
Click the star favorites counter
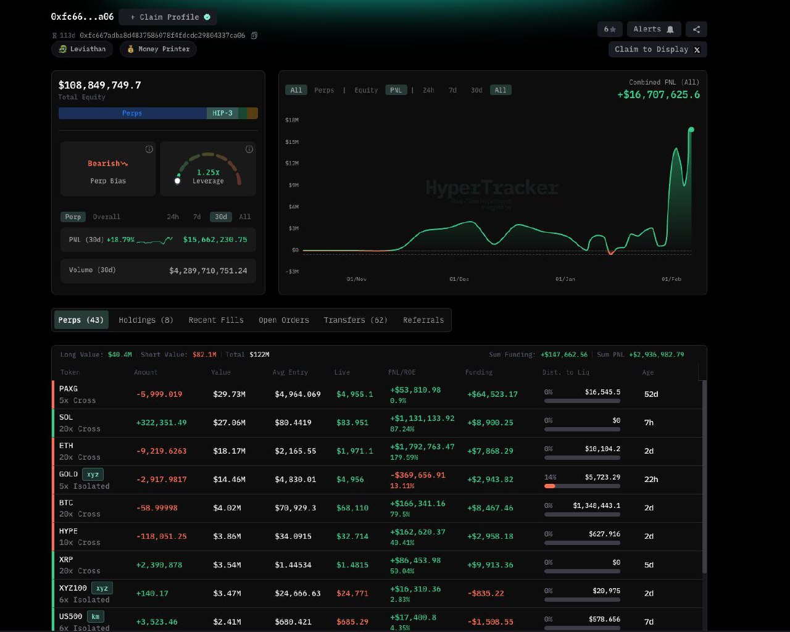[610, 29]
